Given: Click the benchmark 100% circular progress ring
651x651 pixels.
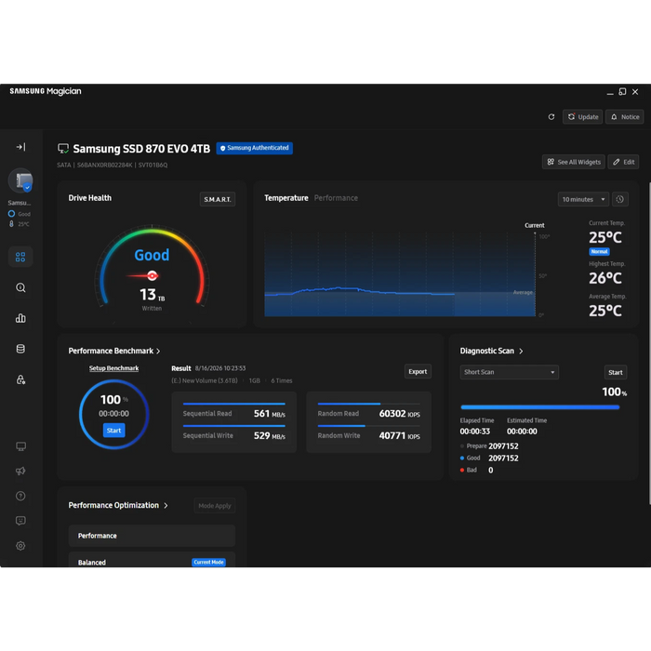Looking at the screenshot, I should [113, 415].
